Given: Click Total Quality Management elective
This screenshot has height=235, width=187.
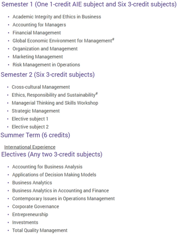Looking at the screenshot, I should 40,230.
